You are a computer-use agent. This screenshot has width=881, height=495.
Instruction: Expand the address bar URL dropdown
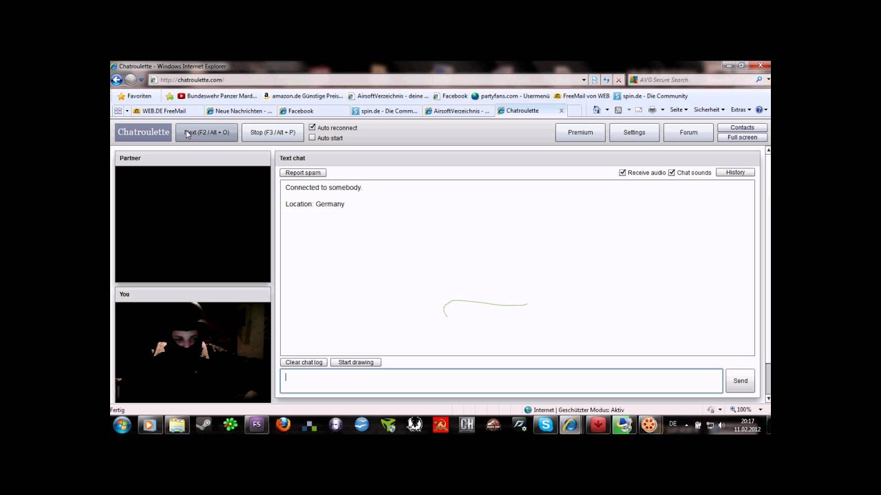click(x=584, y=80)
